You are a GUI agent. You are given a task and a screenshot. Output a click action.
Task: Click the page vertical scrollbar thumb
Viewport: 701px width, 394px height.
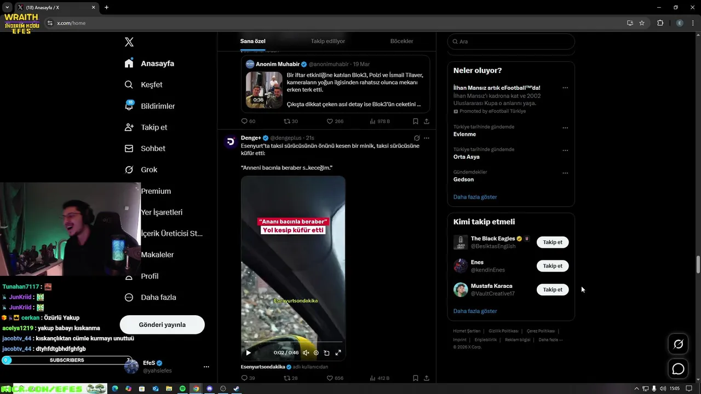[x=698, y=264]
